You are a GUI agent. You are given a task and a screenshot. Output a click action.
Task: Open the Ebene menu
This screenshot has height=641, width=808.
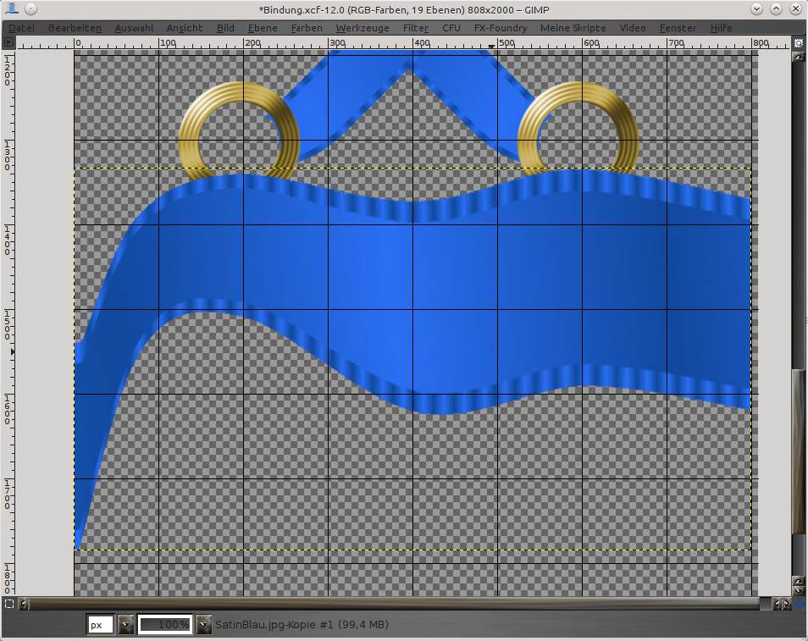(x=263, y=28)
